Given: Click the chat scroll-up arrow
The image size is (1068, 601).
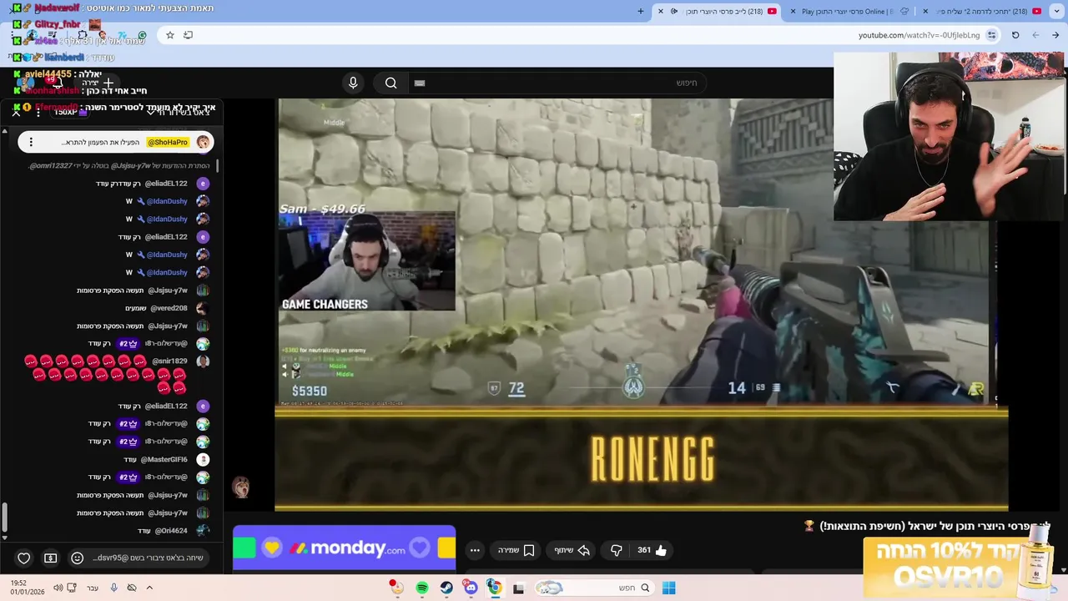Looking at the screenshot, I should coord(4,132).
